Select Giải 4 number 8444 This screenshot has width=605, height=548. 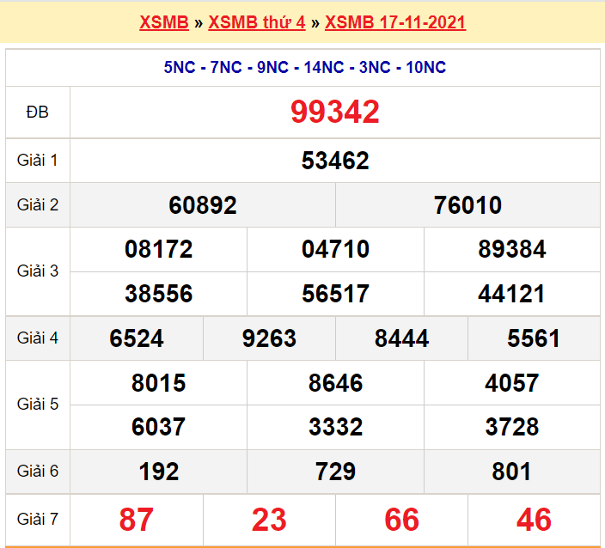(401, 338)
